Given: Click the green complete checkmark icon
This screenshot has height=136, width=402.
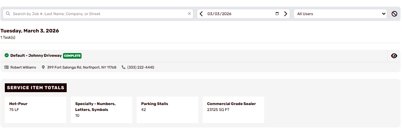Looking at the screenshot, I should (x=7, y=55).
